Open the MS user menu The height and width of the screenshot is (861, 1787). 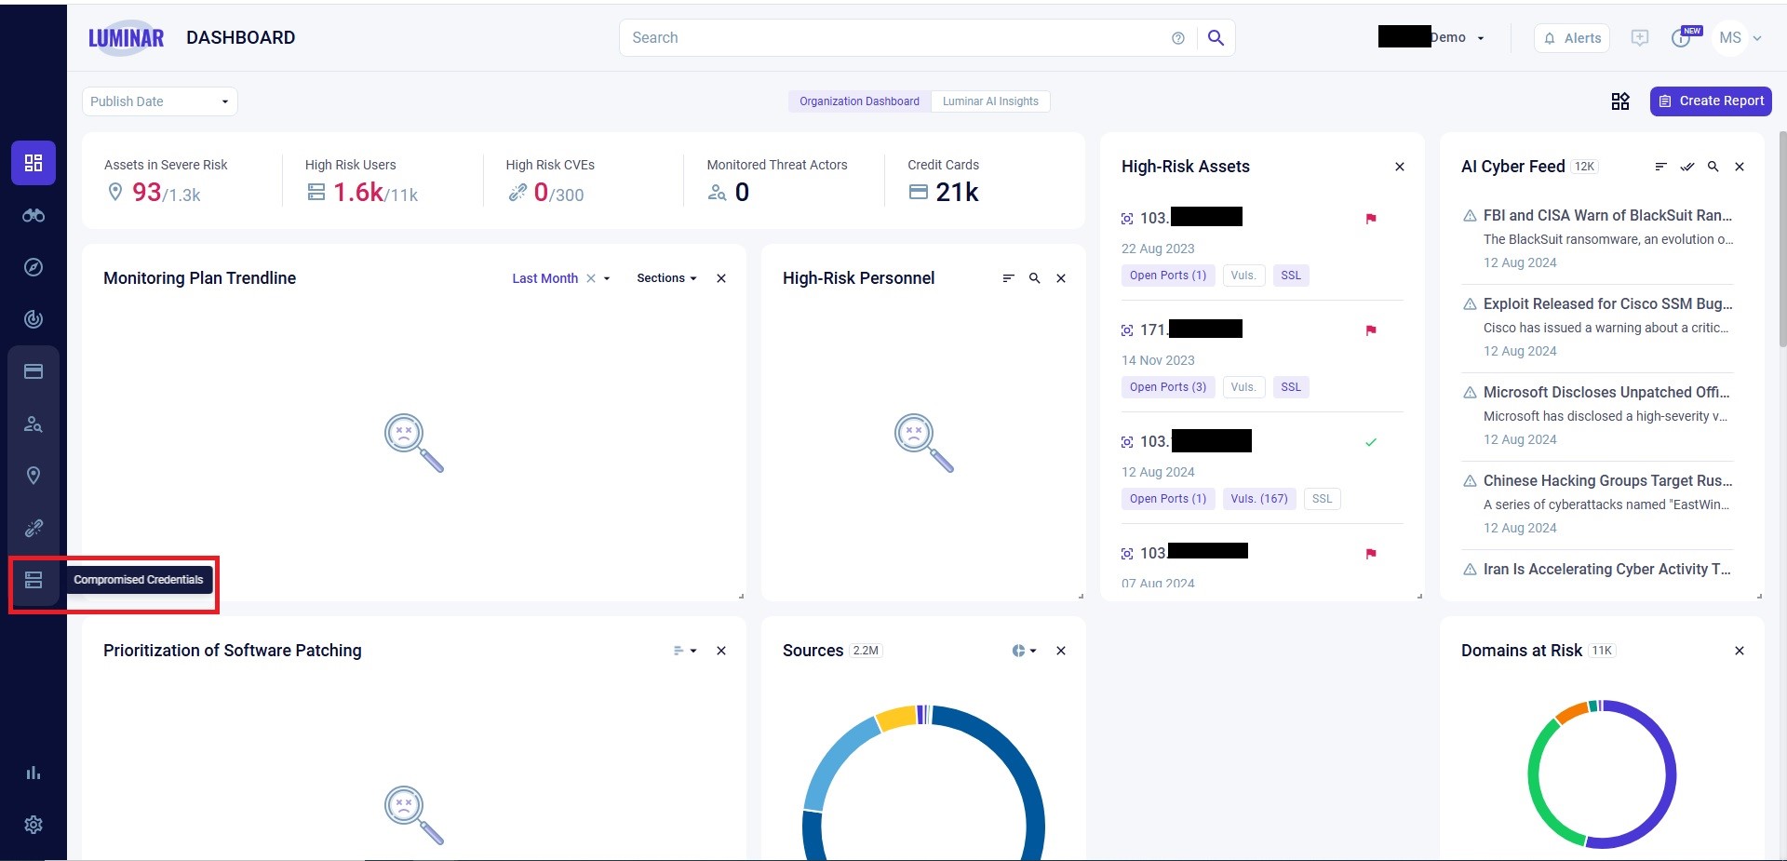point(1740,38)
